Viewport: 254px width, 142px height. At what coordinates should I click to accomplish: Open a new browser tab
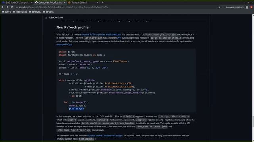(102, 2)
